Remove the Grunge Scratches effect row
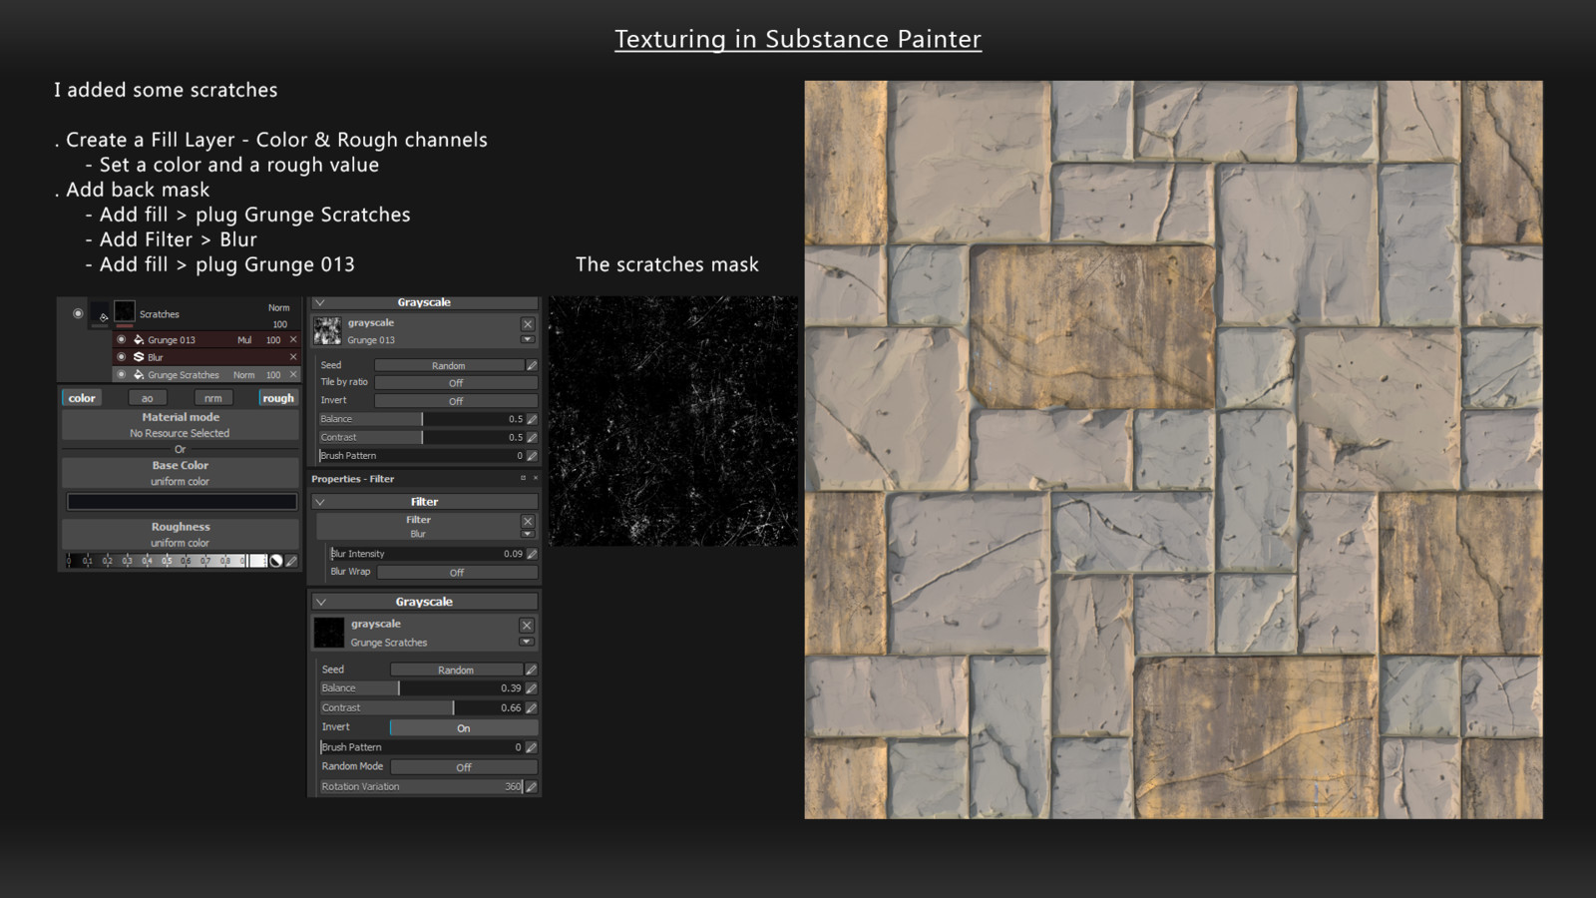This screenshot has height=898, width=1596. 293,374
